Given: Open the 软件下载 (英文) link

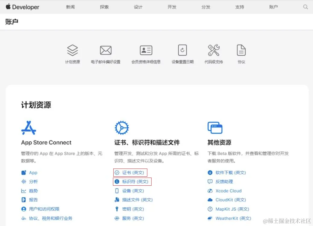Looking at the screenshot, I should tap(230, 172).
